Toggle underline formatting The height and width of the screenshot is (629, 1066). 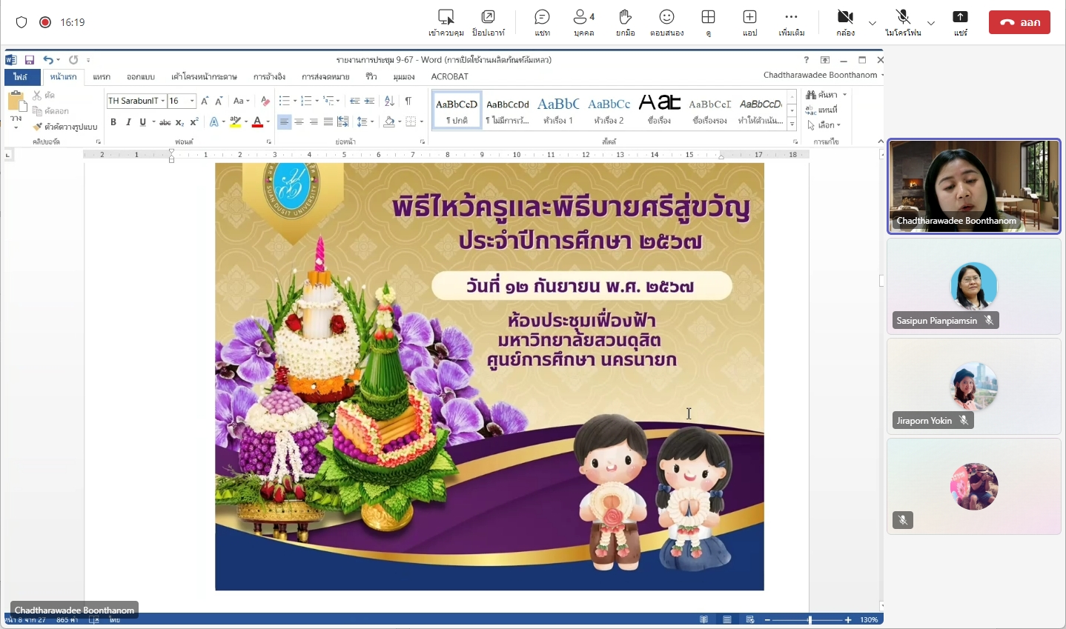click(142, 122)
